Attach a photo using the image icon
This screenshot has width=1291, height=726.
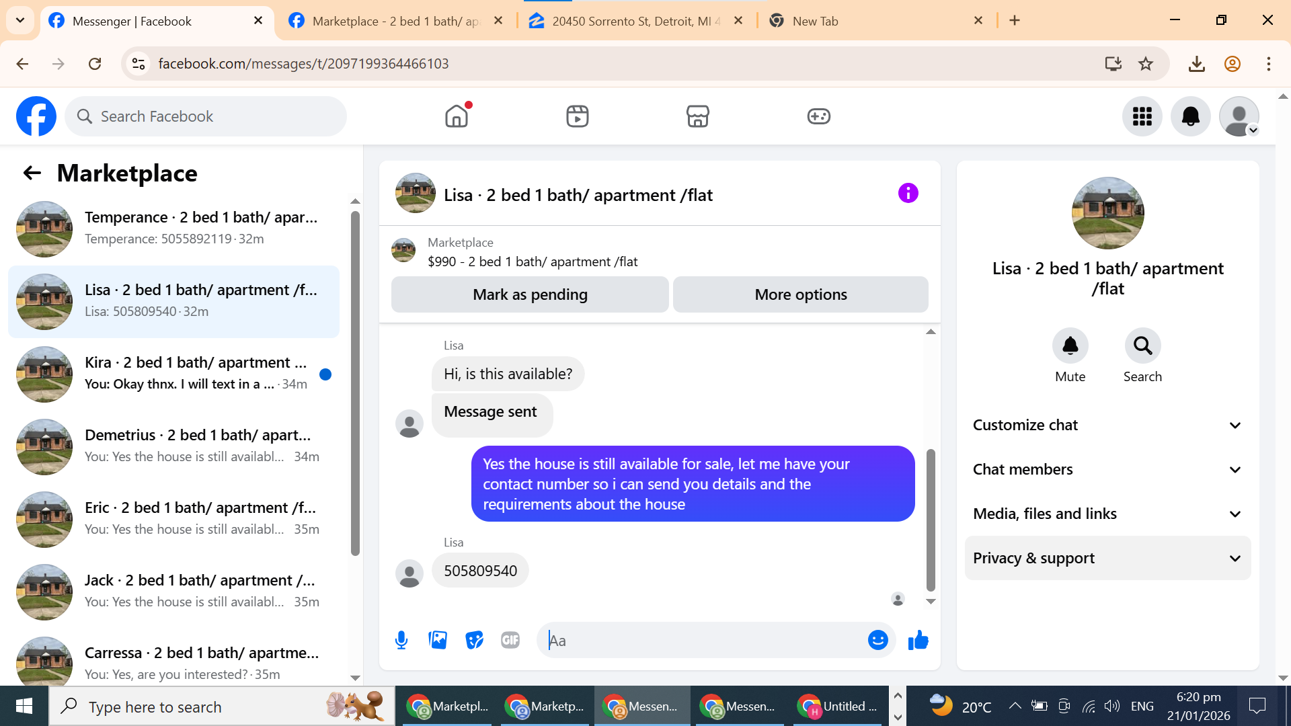coord(438,640)
